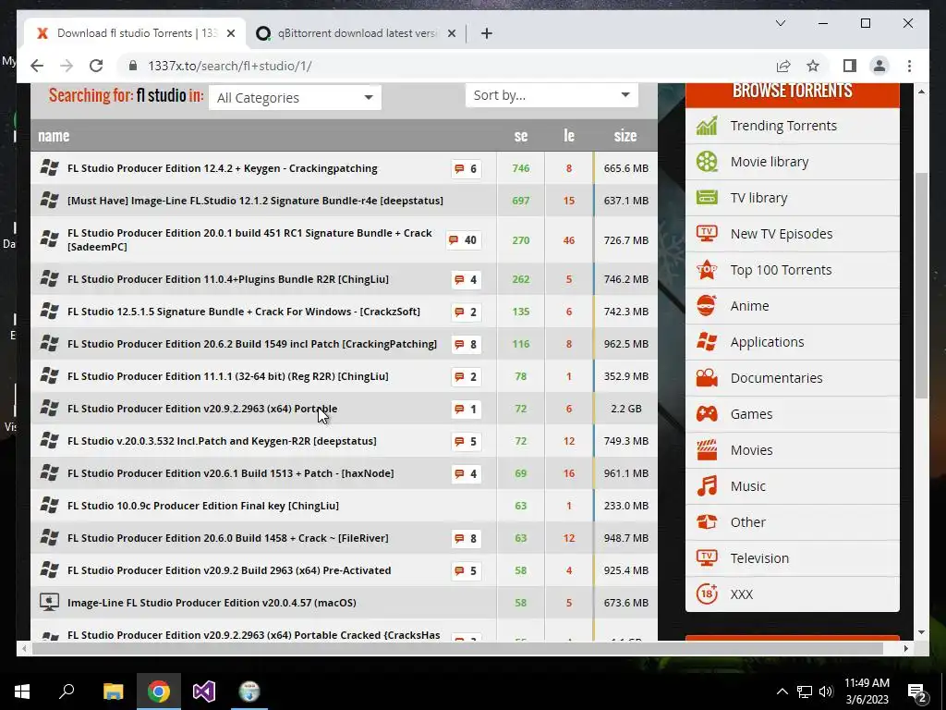The image size is (946, 710).
Task: Click the Anime ninja icon
Action: tap(707, 305)
